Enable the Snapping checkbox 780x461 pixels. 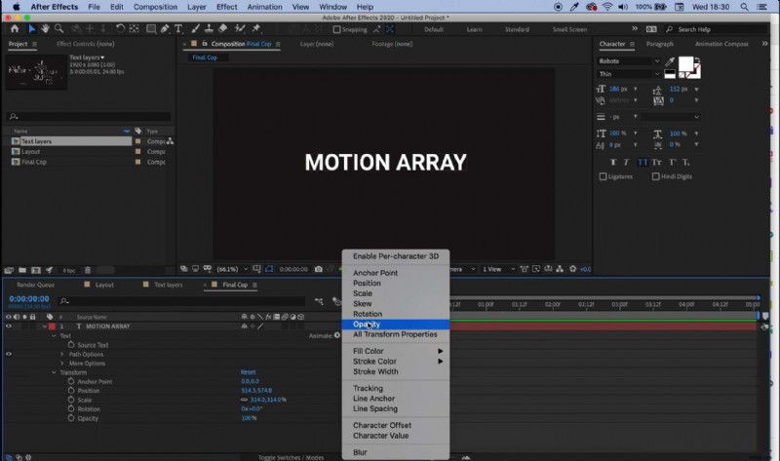point(336,29)
